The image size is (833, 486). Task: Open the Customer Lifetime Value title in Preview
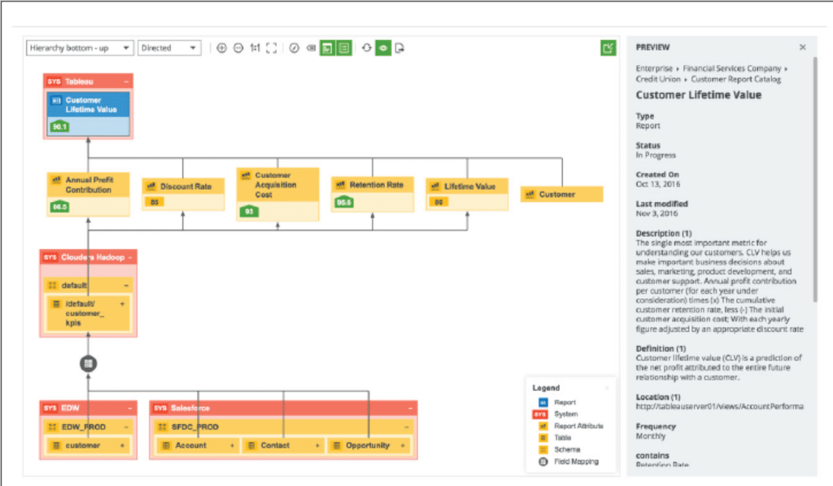tap(699, 95)
